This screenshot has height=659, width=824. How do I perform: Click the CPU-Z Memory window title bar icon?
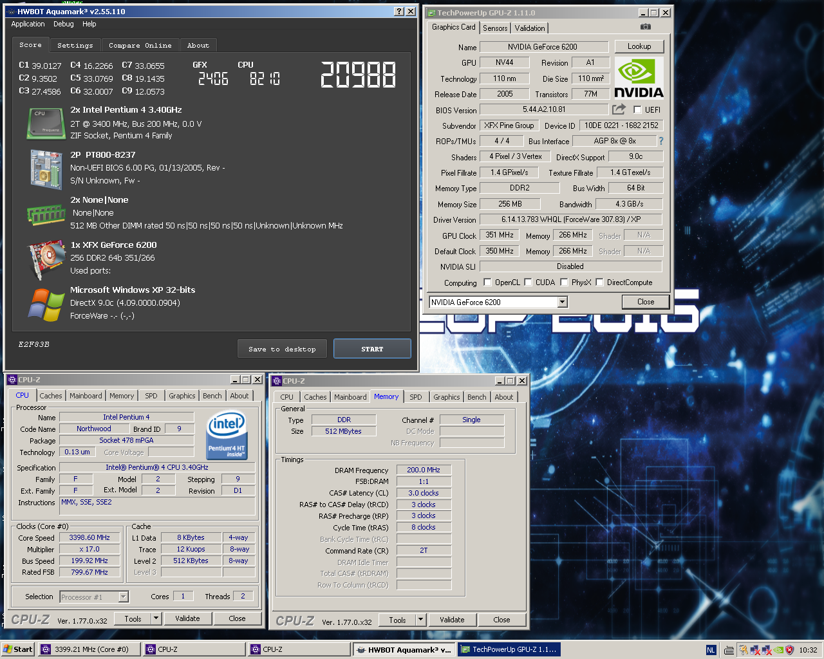277,381
